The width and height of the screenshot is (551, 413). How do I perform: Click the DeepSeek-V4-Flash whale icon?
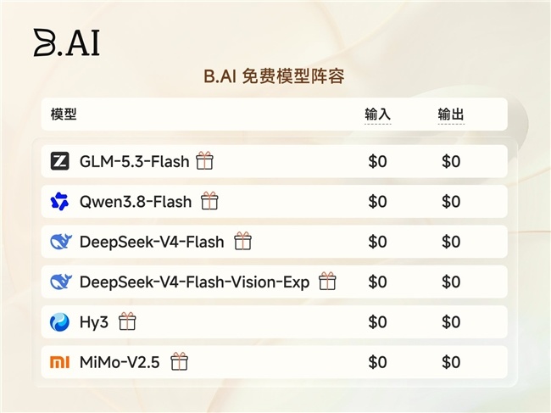(61, 242)
